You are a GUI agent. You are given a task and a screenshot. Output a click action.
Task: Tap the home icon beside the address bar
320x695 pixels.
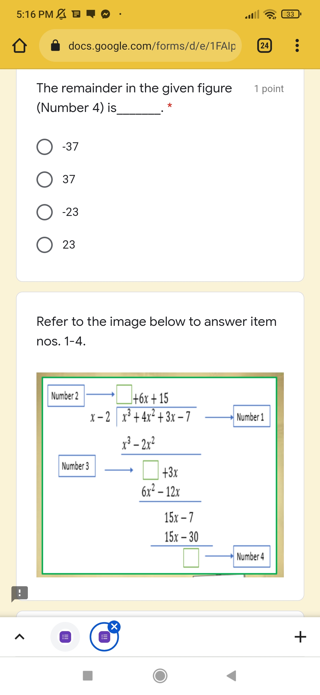coord(19,45)
